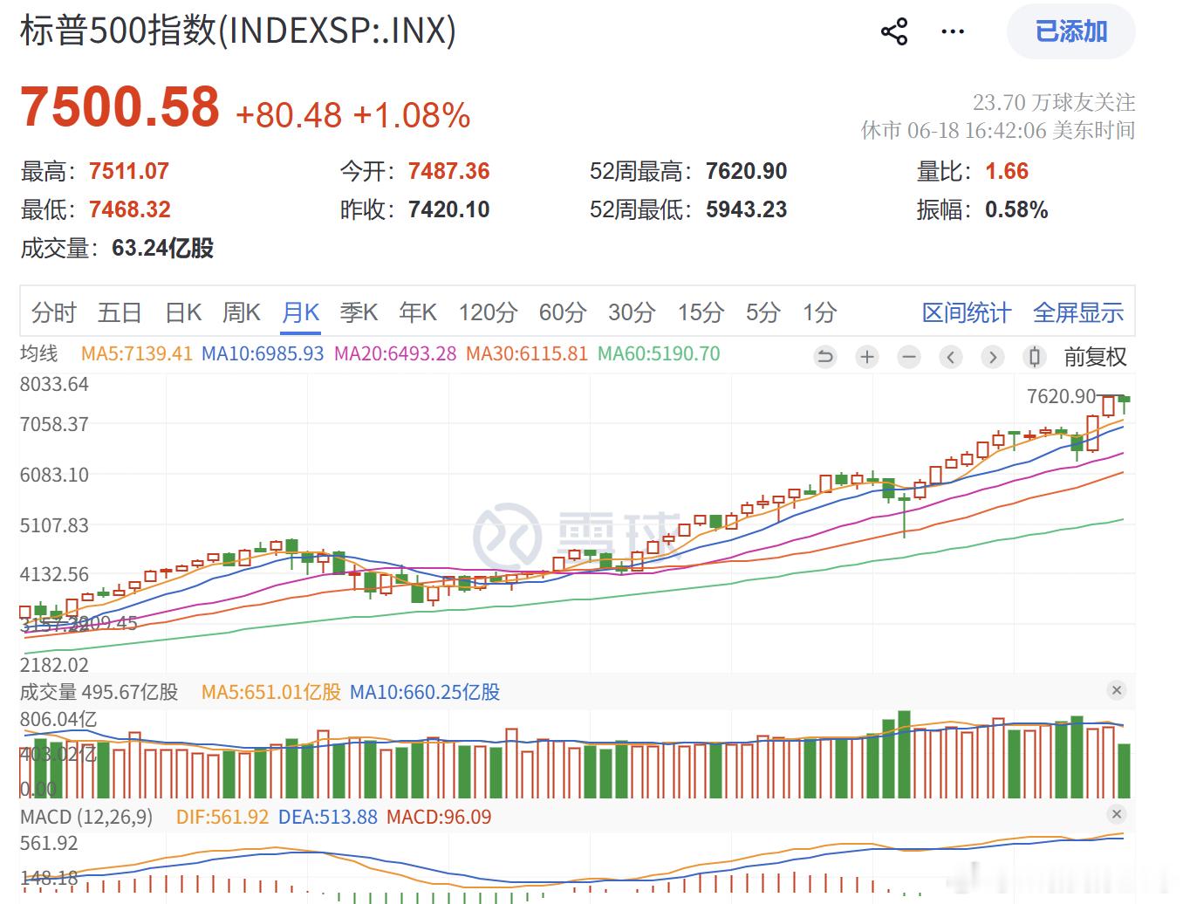This screenshot has width=1183, height=904.
Task: Choose the 15分 interval tab
Action: (701, 312)
